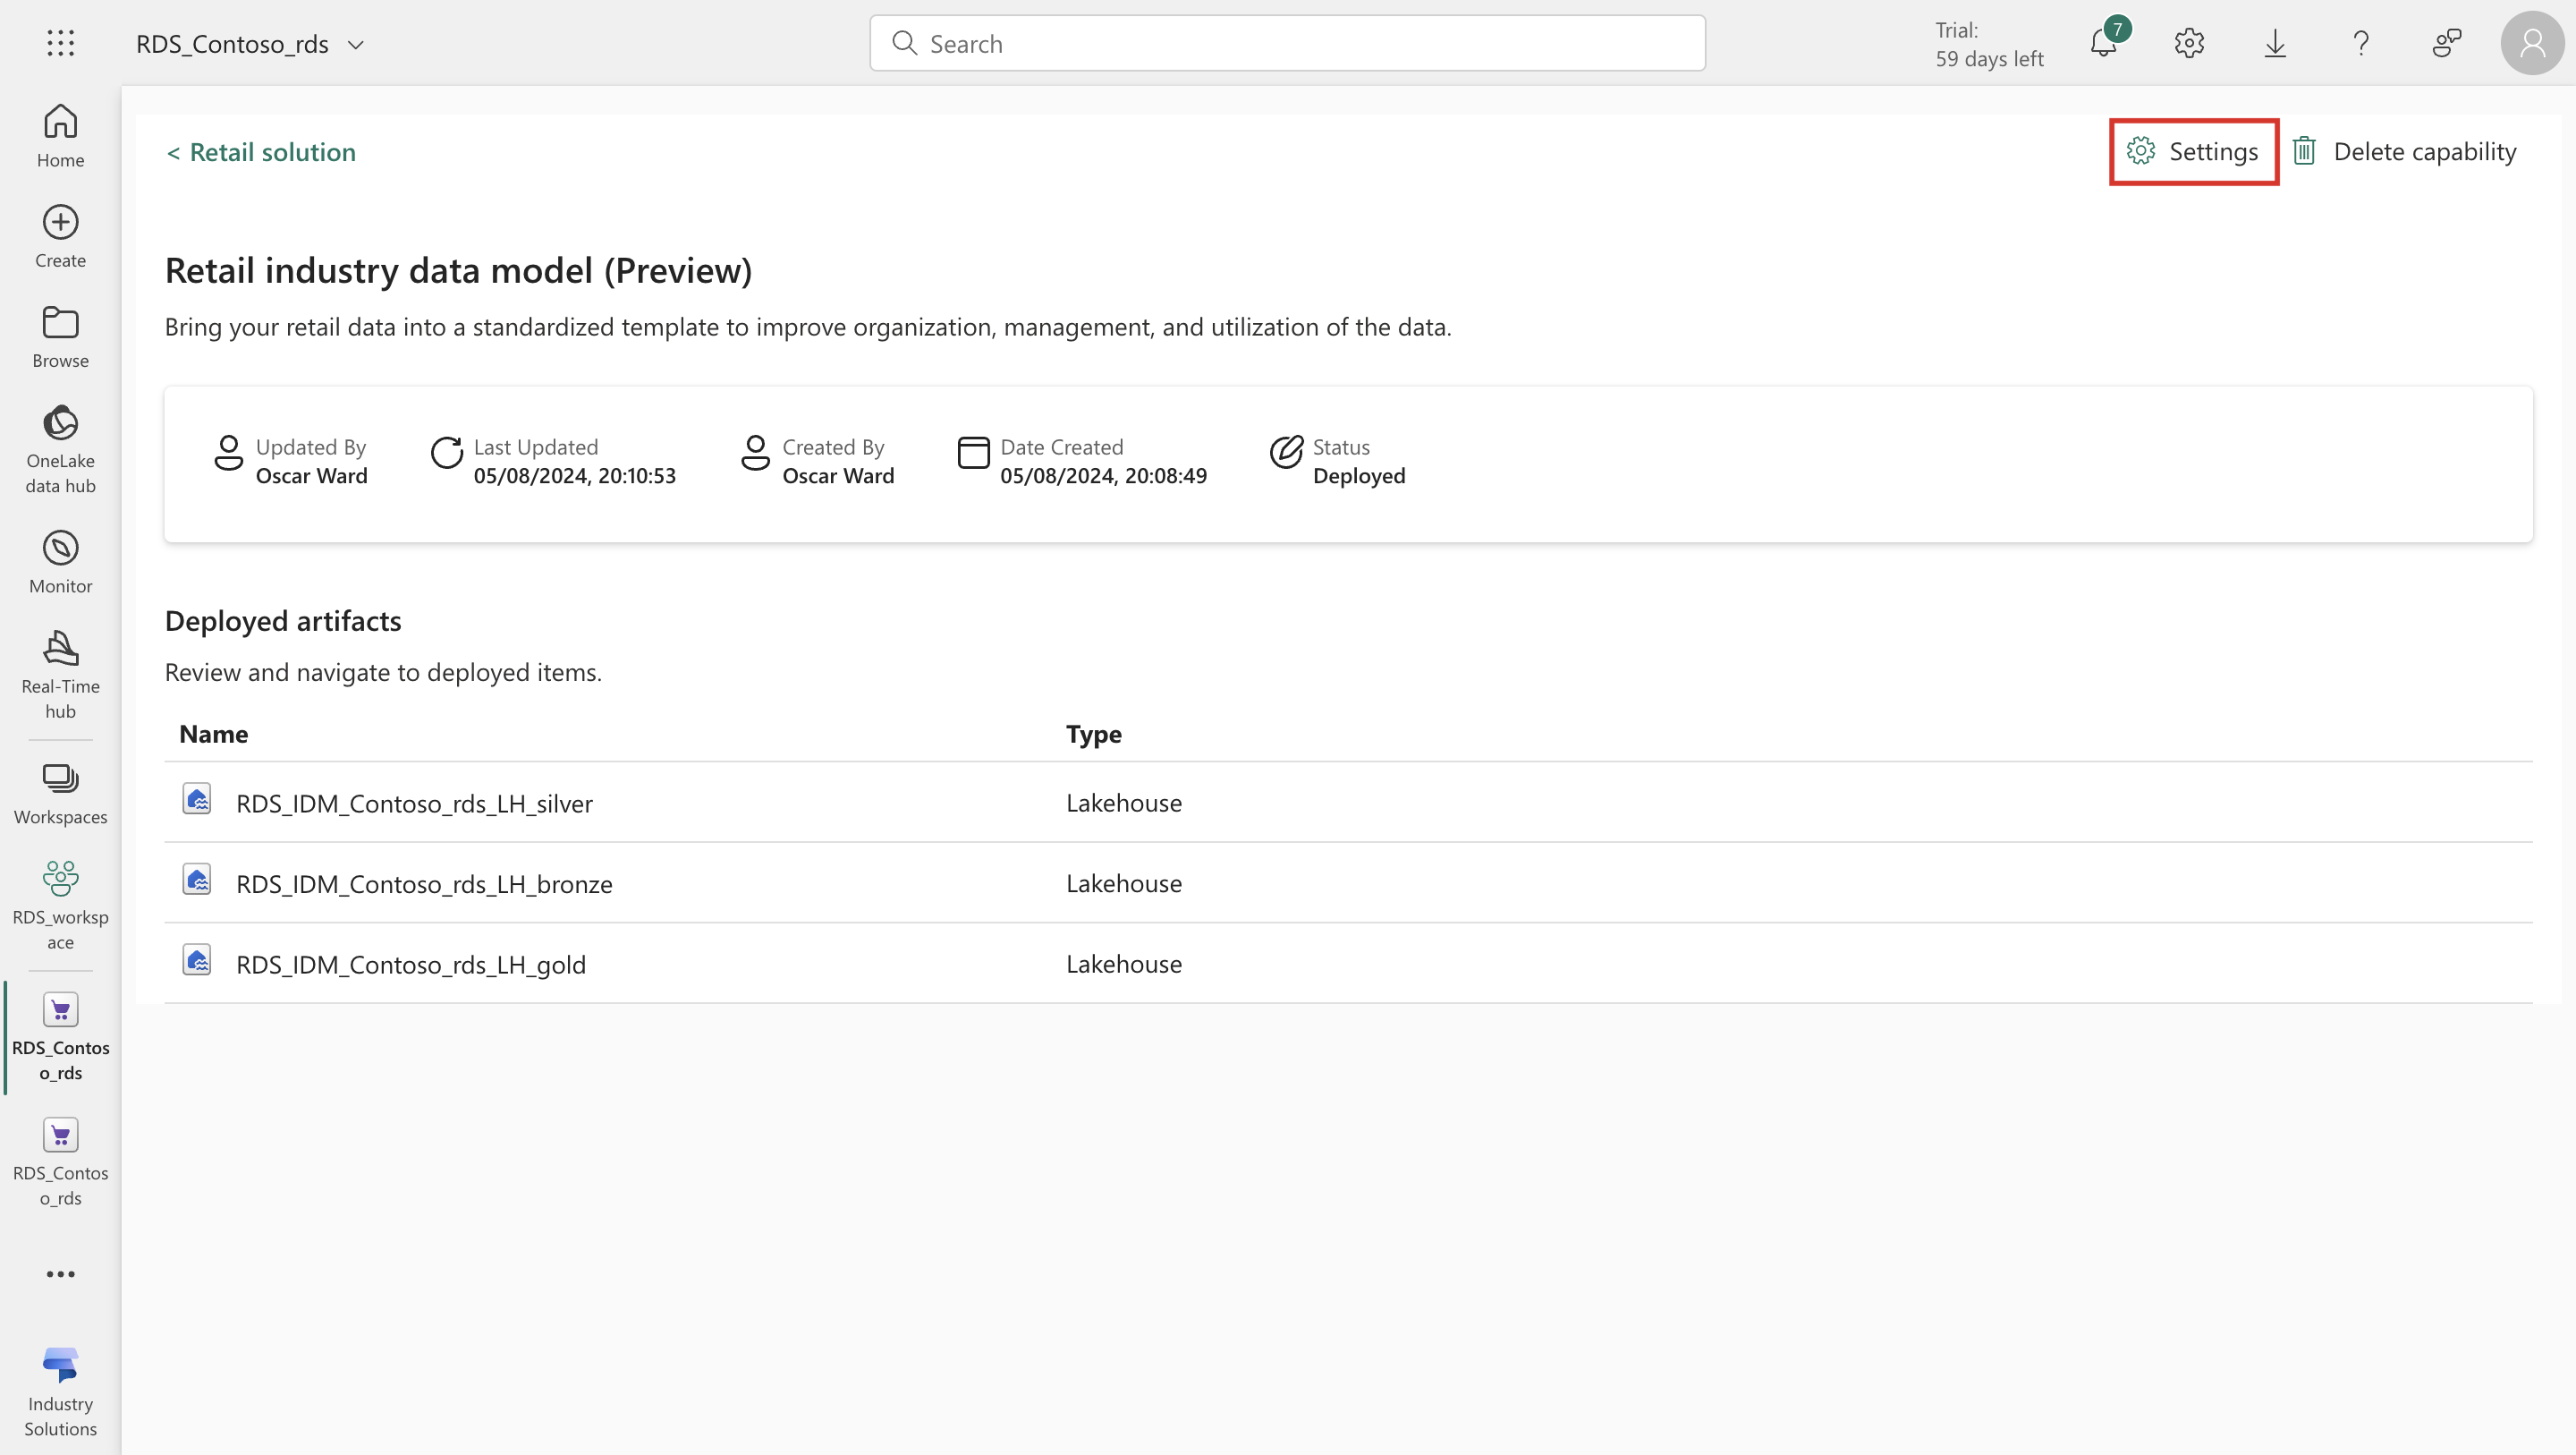Click the Type column header
The width and height of the screenshot is (2576, 1455).
pos(1093,734)
